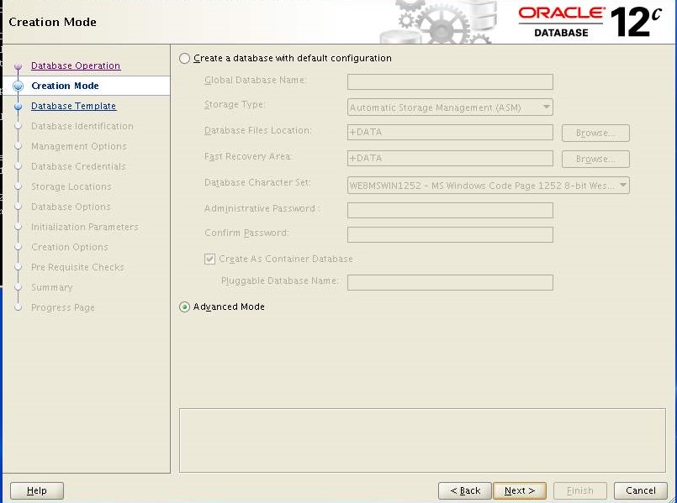Click the Creation Options step
Image resolution: width=677 pixels, height=503 pixels.
(70, 247)
